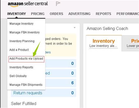This screenshot has height=108, width=139.
Task: Choose Sell Globally option
Action: [x=18, y=76]
